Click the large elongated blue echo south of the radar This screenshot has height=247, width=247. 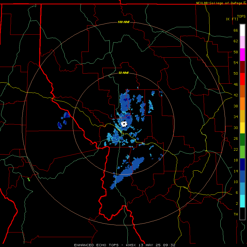[x=127, y=173]
